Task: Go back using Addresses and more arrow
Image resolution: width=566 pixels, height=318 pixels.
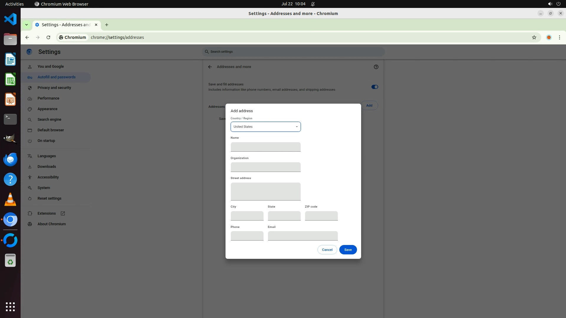Action: pyautogui.click(x=210, y=67)
